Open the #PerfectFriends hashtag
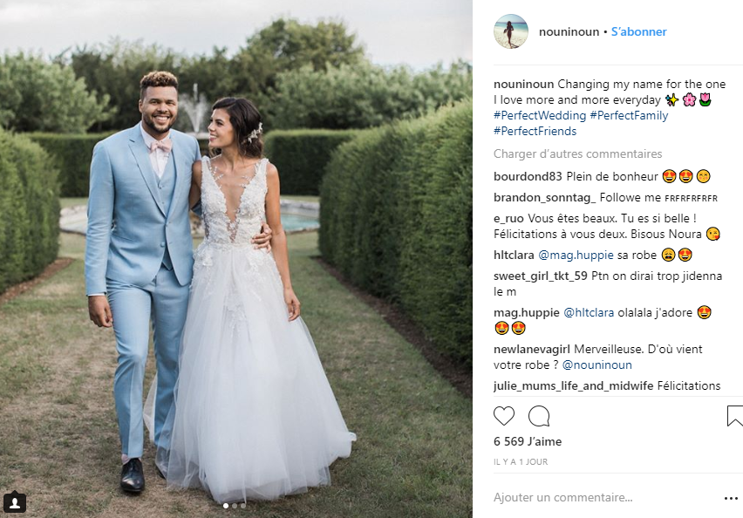This screenshot has height=518, width=743. pos(535,132)
